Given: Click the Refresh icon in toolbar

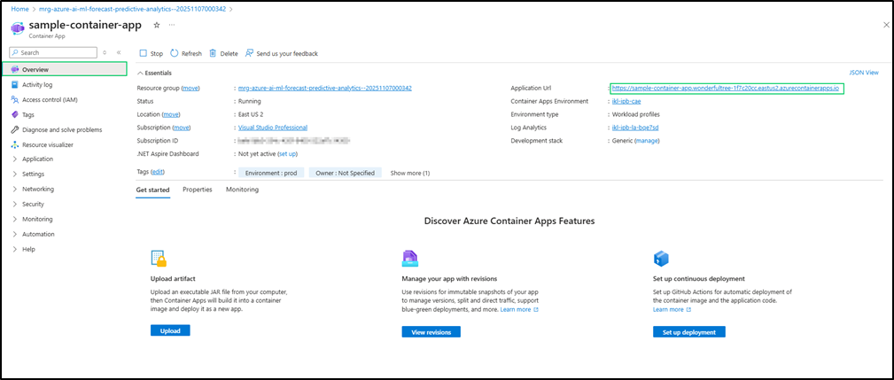Looking at the screenshot, I should (x=175, y=53).
